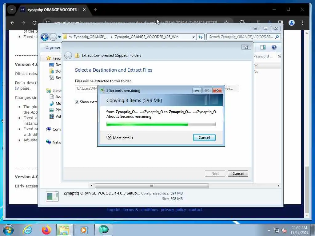Launch Firefox from taskbar
Viewport: 315px width, 236px height.
(46, 230)
